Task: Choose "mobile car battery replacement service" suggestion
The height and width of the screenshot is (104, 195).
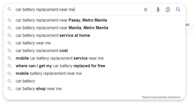Action: (60, 58)
